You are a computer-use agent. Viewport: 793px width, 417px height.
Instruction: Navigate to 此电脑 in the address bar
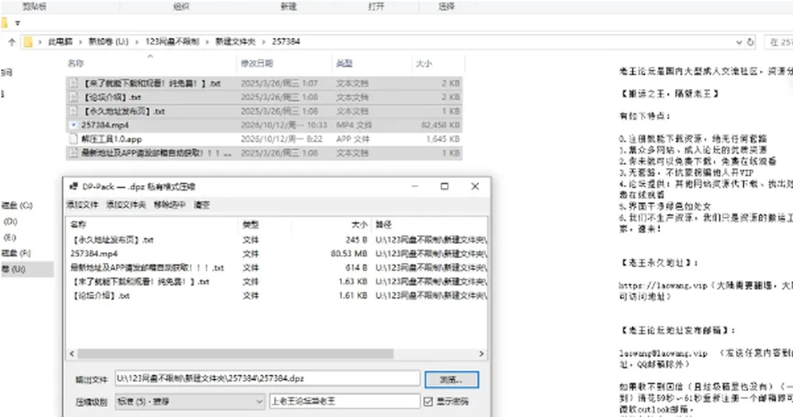point(60,42)
